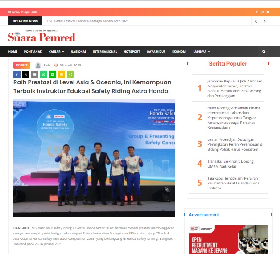Click the Breaking News label

tap(25, 21)
